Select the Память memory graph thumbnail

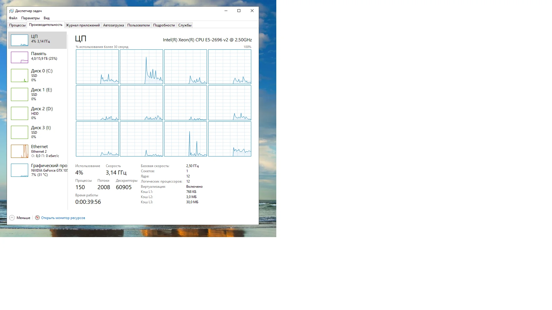click(x=20, y=57)
